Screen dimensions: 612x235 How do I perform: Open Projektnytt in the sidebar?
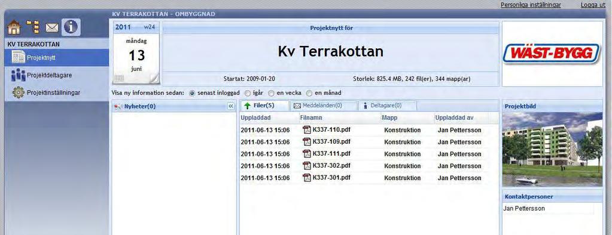[57, 58]
